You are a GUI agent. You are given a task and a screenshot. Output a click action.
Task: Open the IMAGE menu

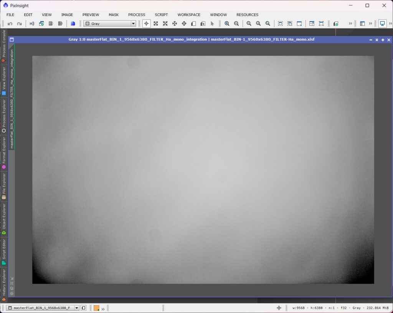point(67,15)
